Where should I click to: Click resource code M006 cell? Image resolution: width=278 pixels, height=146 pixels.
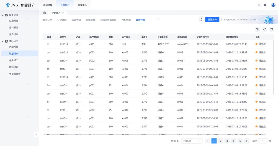[x=180, y=52]
